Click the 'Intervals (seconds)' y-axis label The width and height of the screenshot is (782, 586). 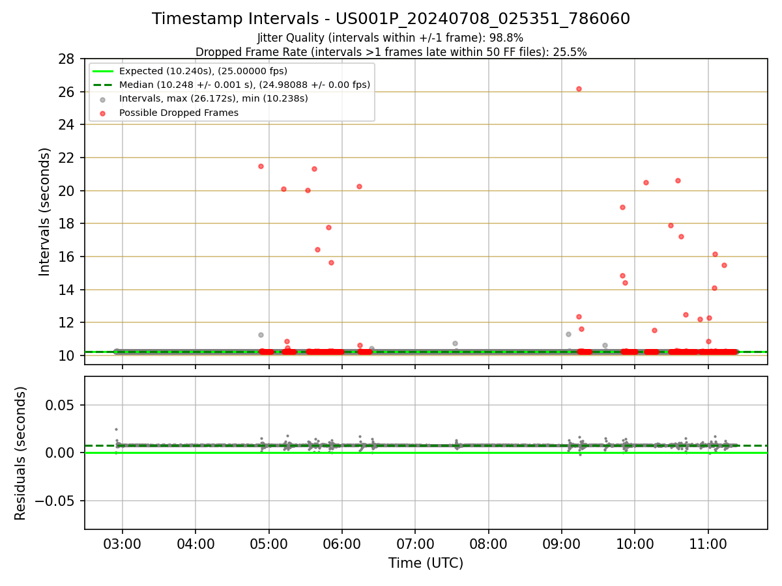44,212
